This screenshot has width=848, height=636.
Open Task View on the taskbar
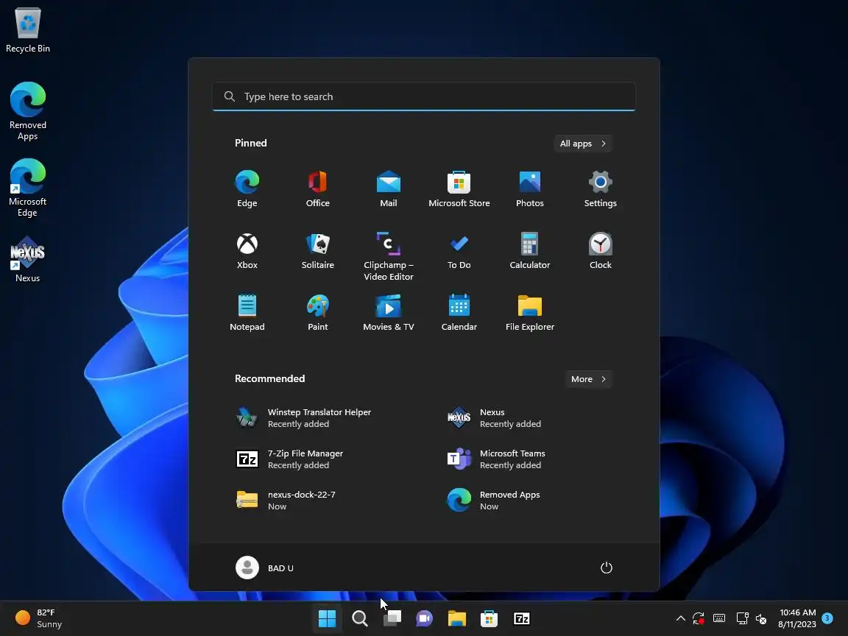coord(392,618)
